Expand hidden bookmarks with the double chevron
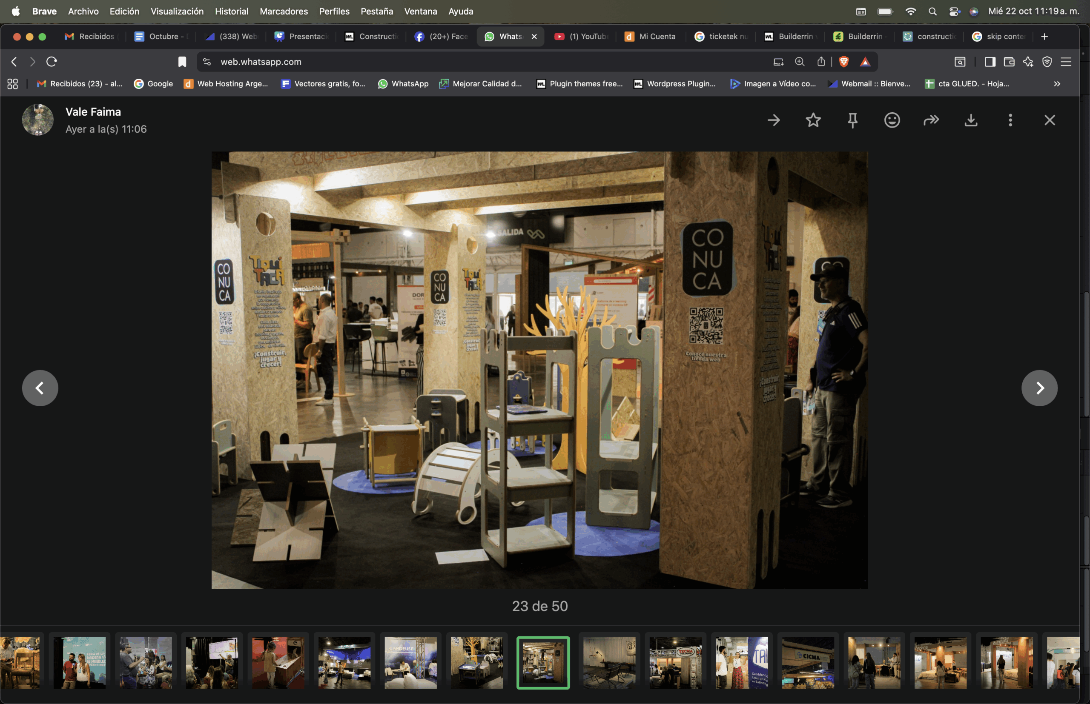The width and height of the screenshot is (1090, 704). pos(1057,84)
